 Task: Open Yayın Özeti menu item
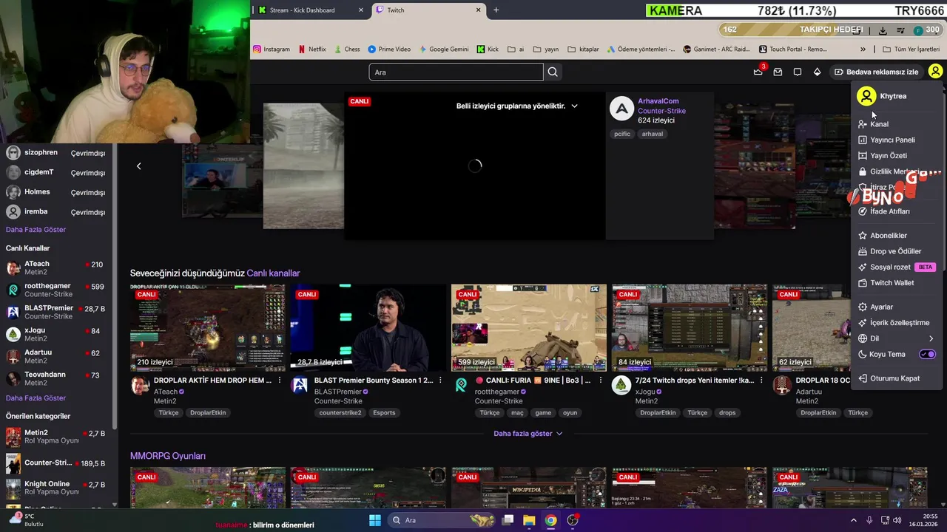(896, 156)
